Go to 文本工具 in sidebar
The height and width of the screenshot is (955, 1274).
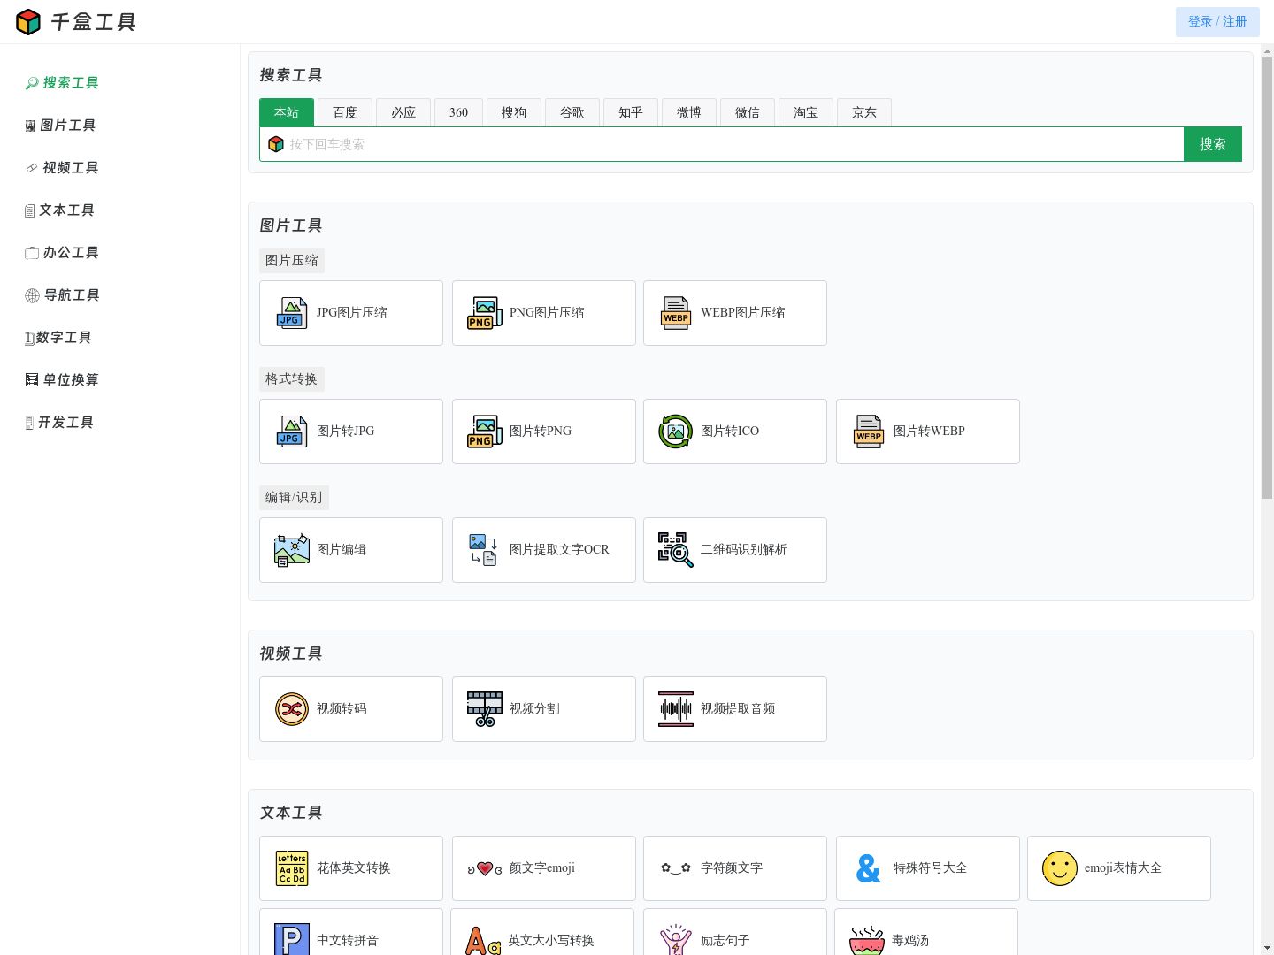click(x=59, y=210)
